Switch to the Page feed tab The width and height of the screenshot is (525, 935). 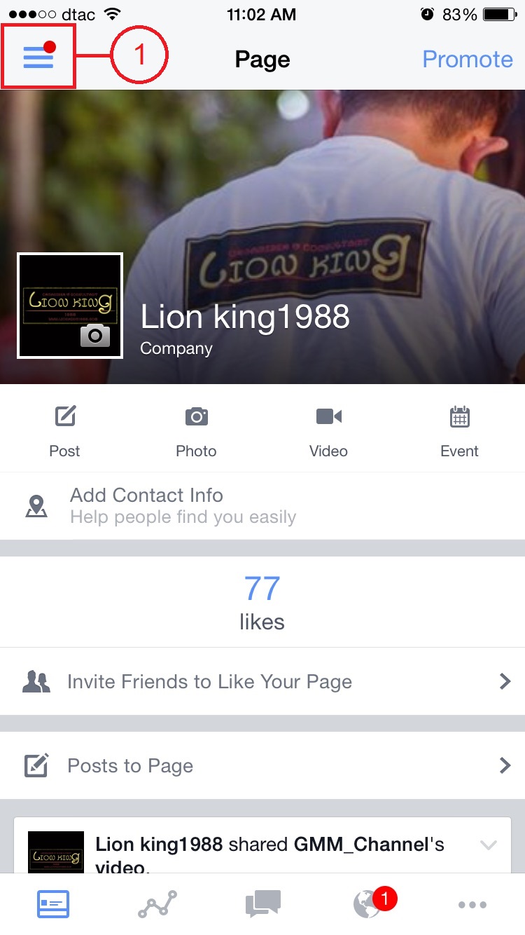click(x=53, y=904)
